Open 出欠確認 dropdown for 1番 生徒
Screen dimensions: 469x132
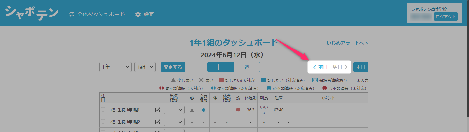coord(174,110)
